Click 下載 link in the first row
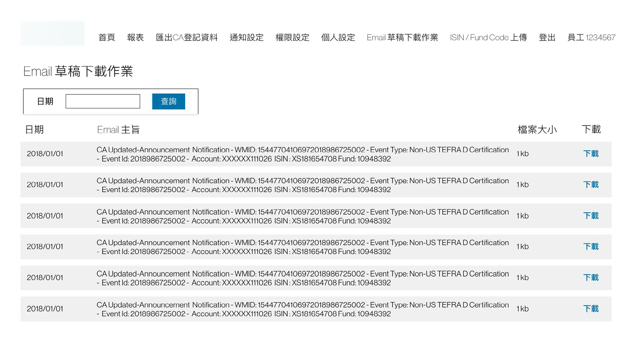The image size is (632, 356). tap(591, 154)
